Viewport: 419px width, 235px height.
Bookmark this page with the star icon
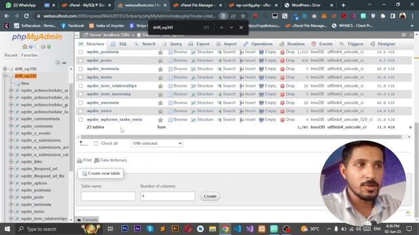pos(243,16)
